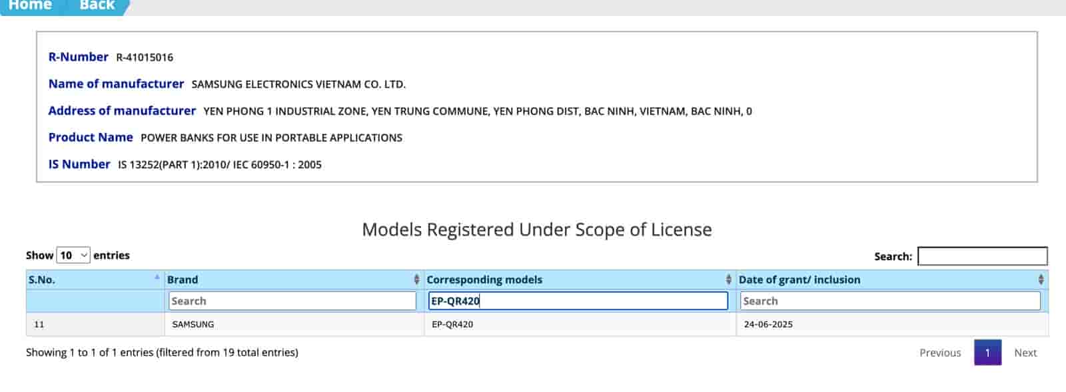
Task: Click the Home navigation tab
Action: pos(30,5)
